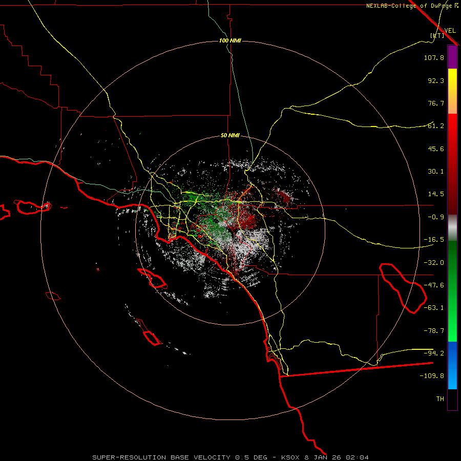The image size is (461, 461).
Task: Select the 30.1 velocity scale value
Action: click(x=436, y=172)
